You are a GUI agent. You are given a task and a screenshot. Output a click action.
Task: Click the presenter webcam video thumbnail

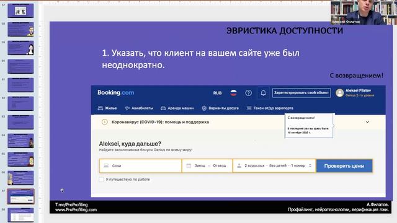tap(364, 12)
